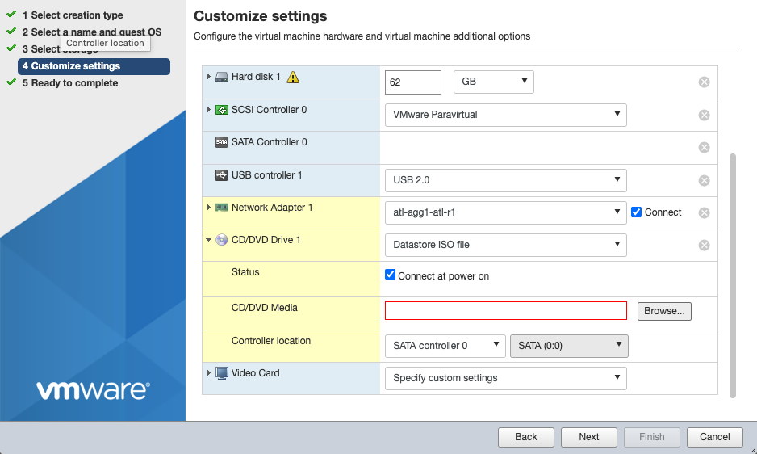Toggle the Connect at power on checkbox
The height and width of the screenshot is (454, 757).
pos(390,275)
